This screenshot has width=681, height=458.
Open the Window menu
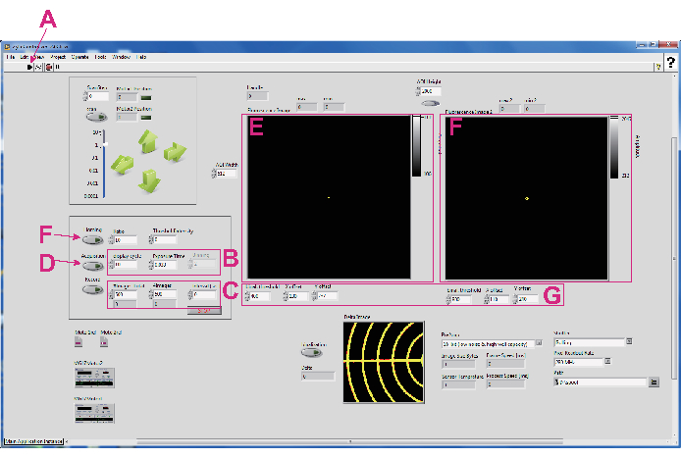click(122, 57)
